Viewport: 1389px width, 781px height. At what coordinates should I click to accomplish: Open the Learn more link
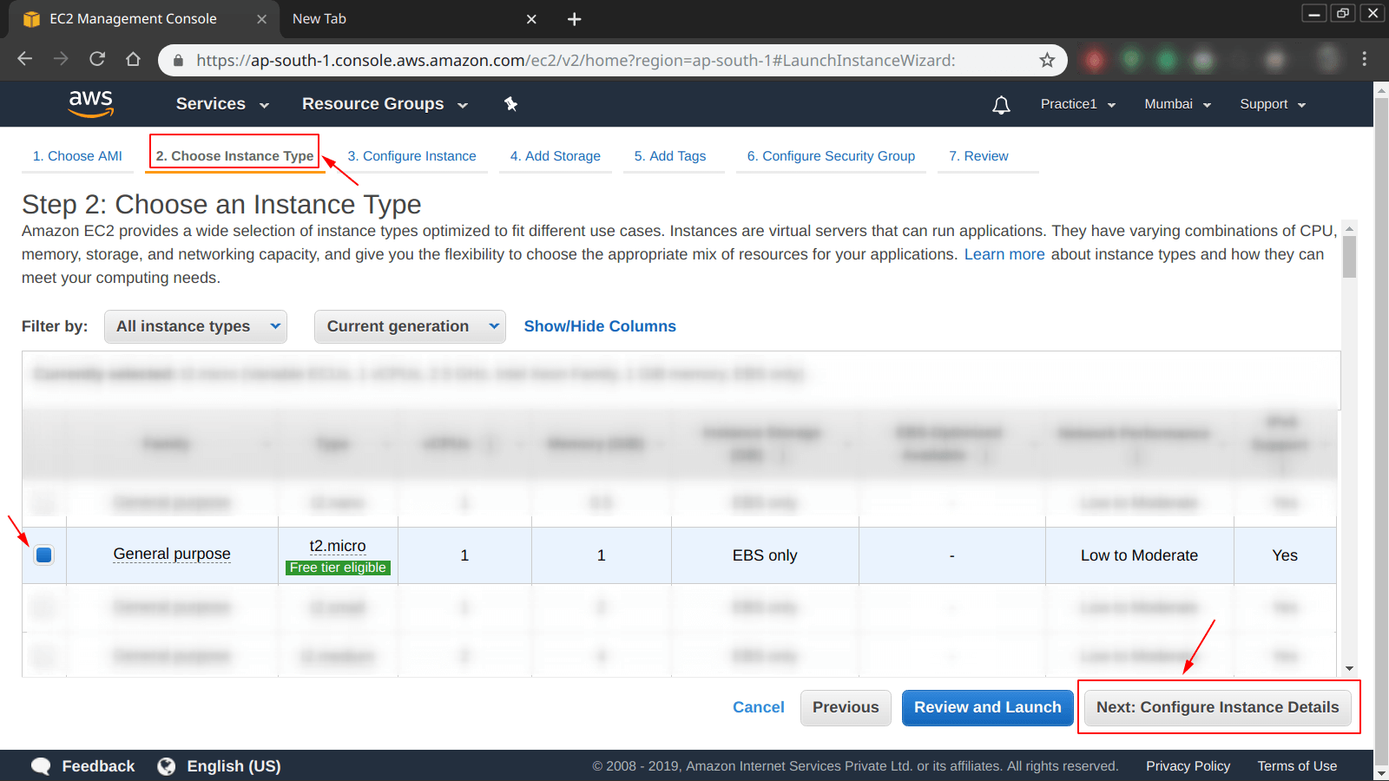coord(1004,254)
